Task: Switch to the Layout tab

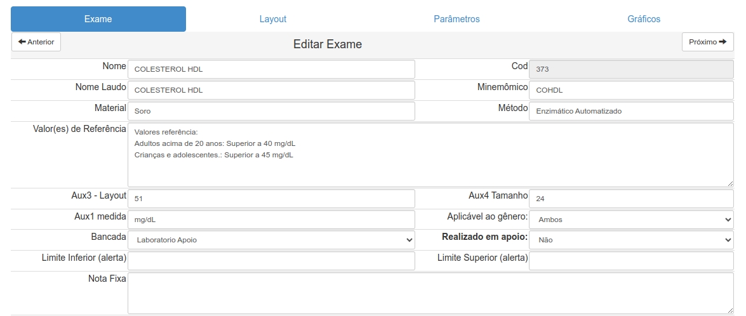Action: tap(272, 19)
